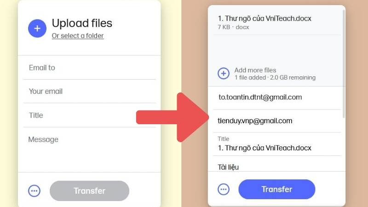
Task: Click the right panel's vertical scrollbar
Action: (344, 63)
